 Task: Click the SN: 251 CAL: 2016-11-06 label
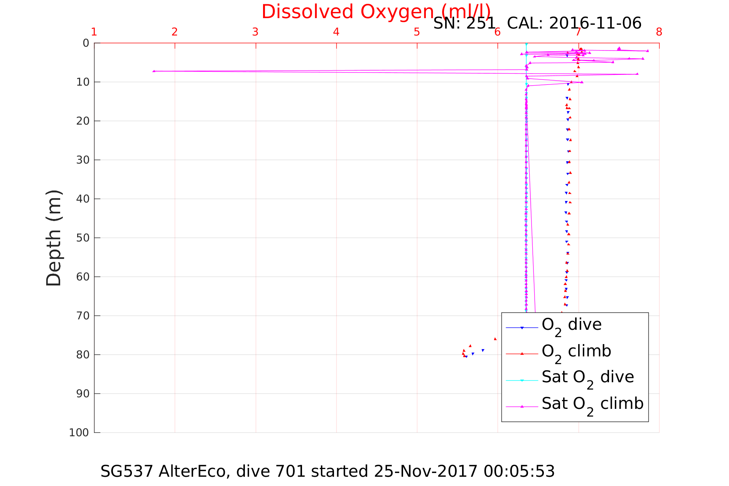pyautogui.click(x=537, y=23)
